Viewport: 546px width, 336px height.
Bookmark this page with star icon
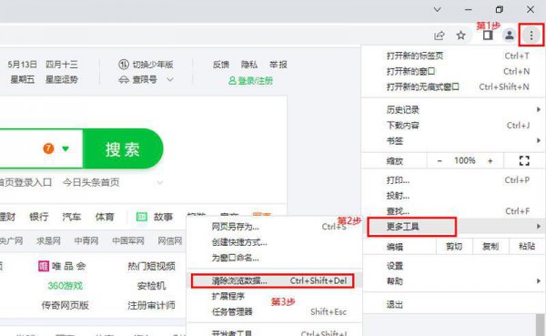click(461, 36)
